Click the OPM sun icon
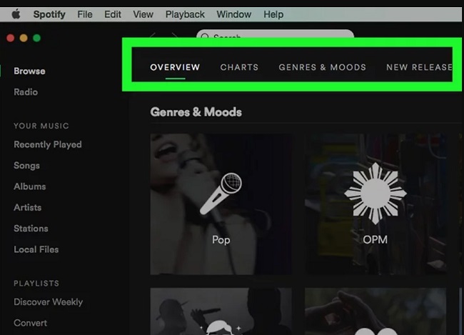464x335 pixels. 375,194
